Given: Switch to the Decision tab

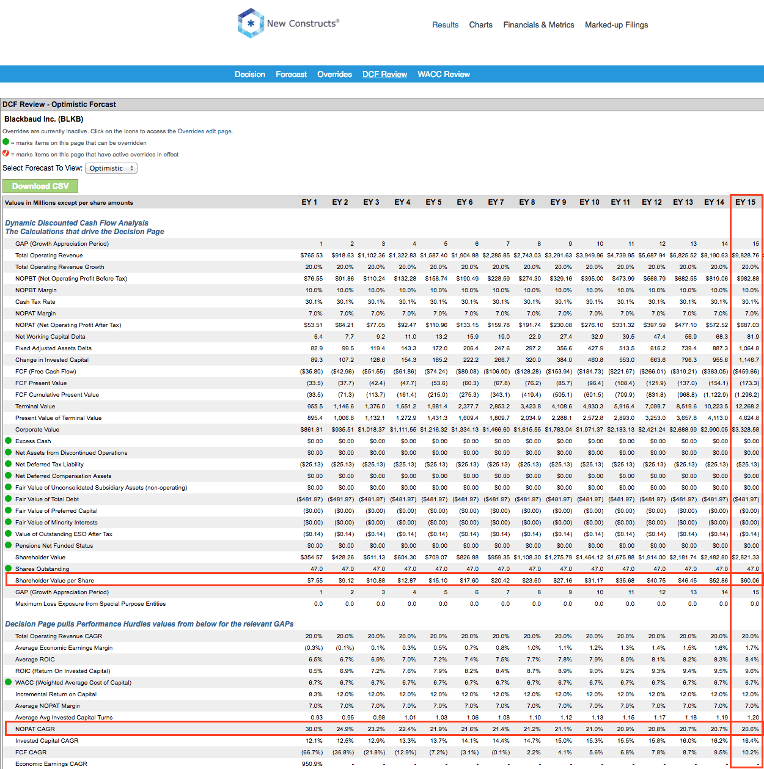Looking at the screenshot, I should click(250, 75).
